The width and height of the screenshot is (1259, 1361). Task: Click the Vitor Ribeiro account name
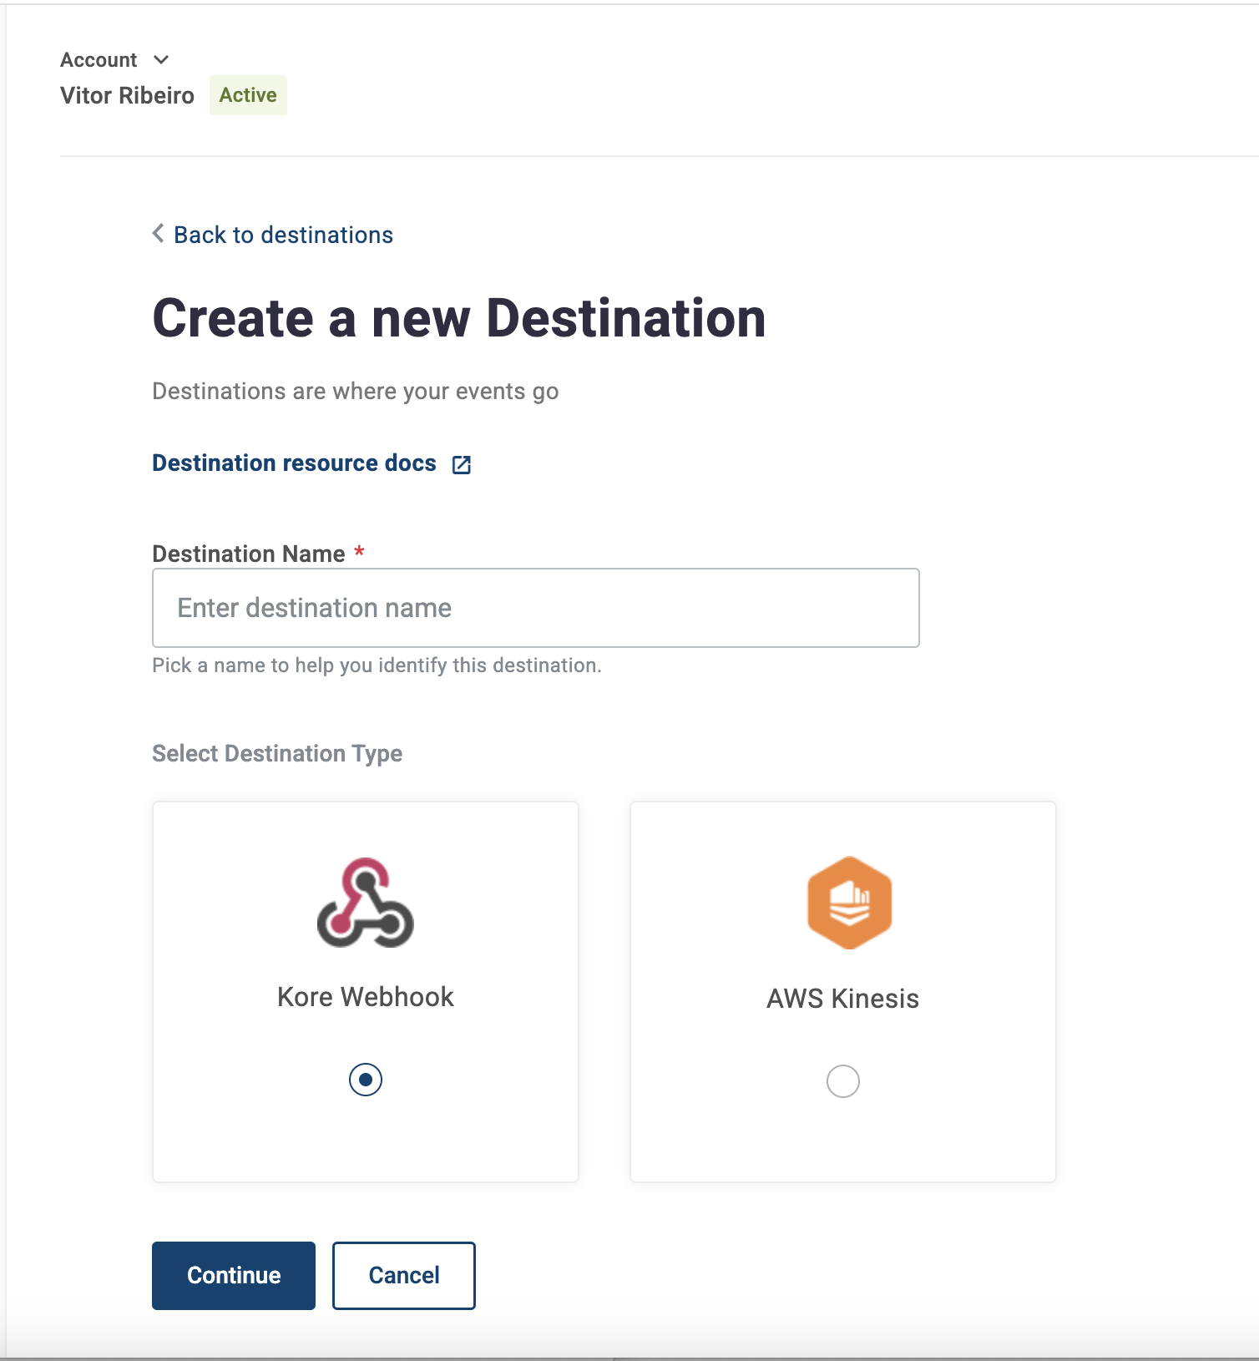[x=127, y=96]
